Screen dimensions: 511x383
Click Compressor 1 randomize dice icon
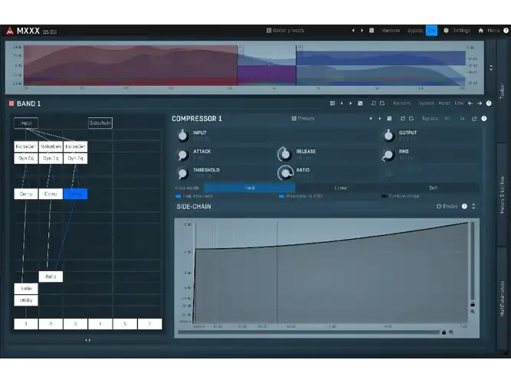pos(389,119)
